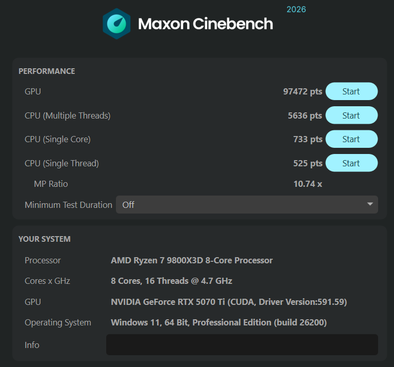Click the 8 Cores, 16 Threads value

click(x=171, y=281)
